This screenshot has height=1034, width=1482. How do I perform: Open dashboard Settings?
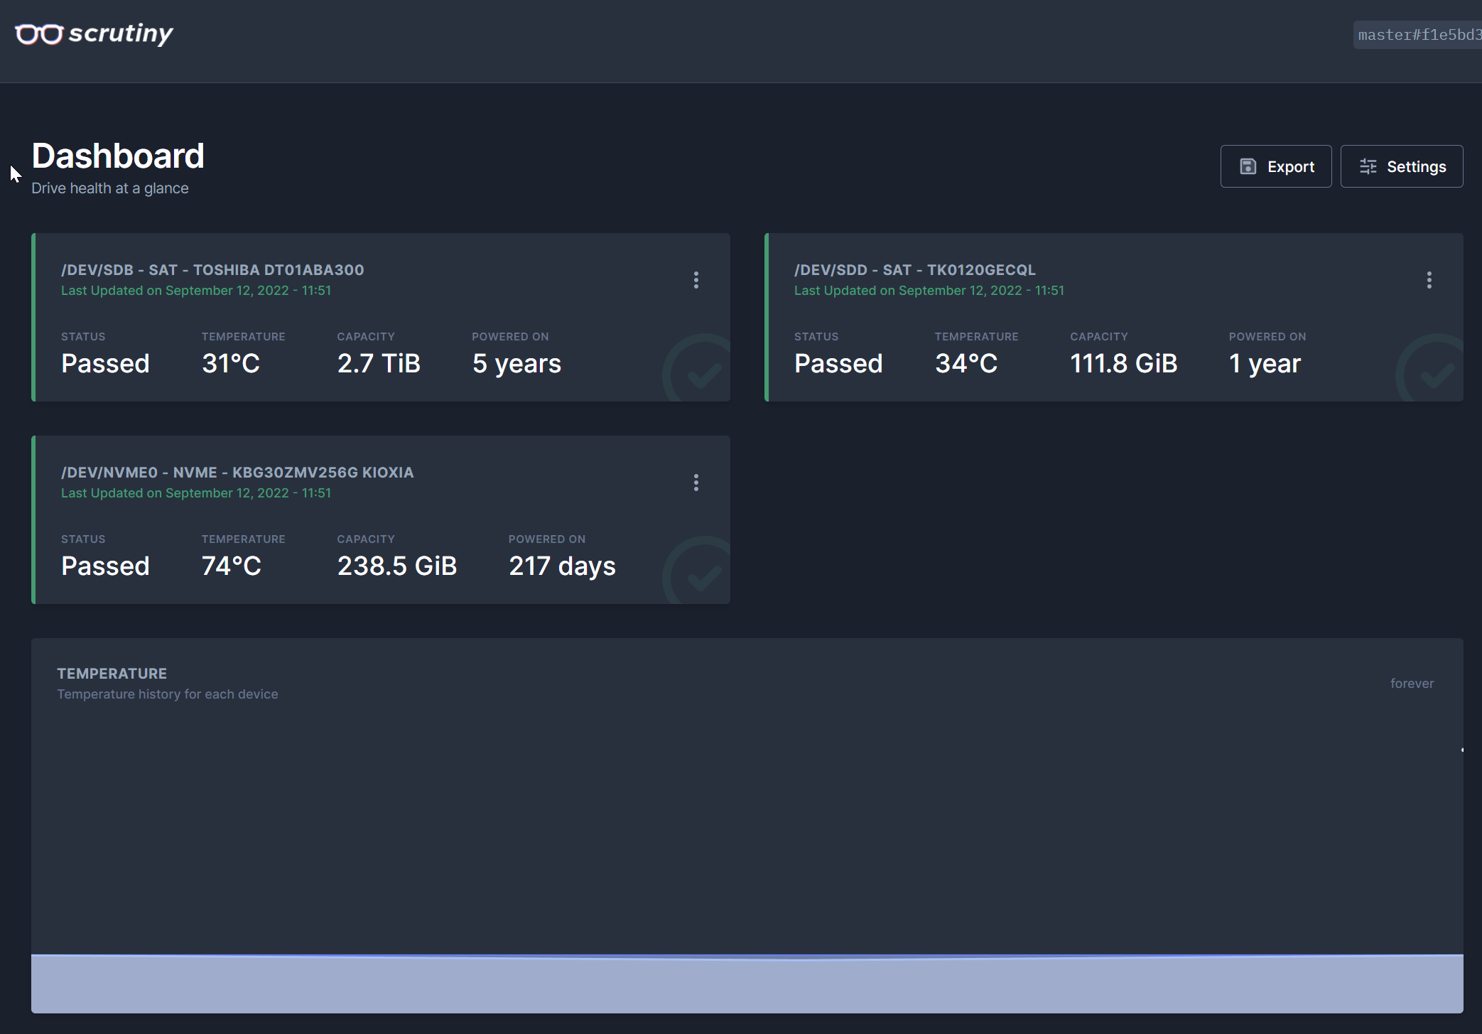point(1401,166)
